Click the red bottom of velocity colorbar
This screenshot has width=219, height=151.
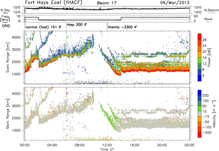(x=200, y=135)
